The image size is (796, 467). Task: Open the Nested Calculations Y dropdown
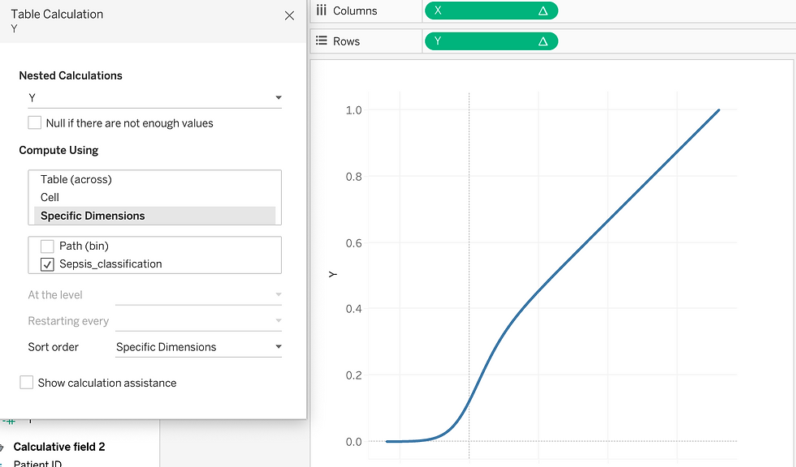pyautogui.click(x=155, y=98)
